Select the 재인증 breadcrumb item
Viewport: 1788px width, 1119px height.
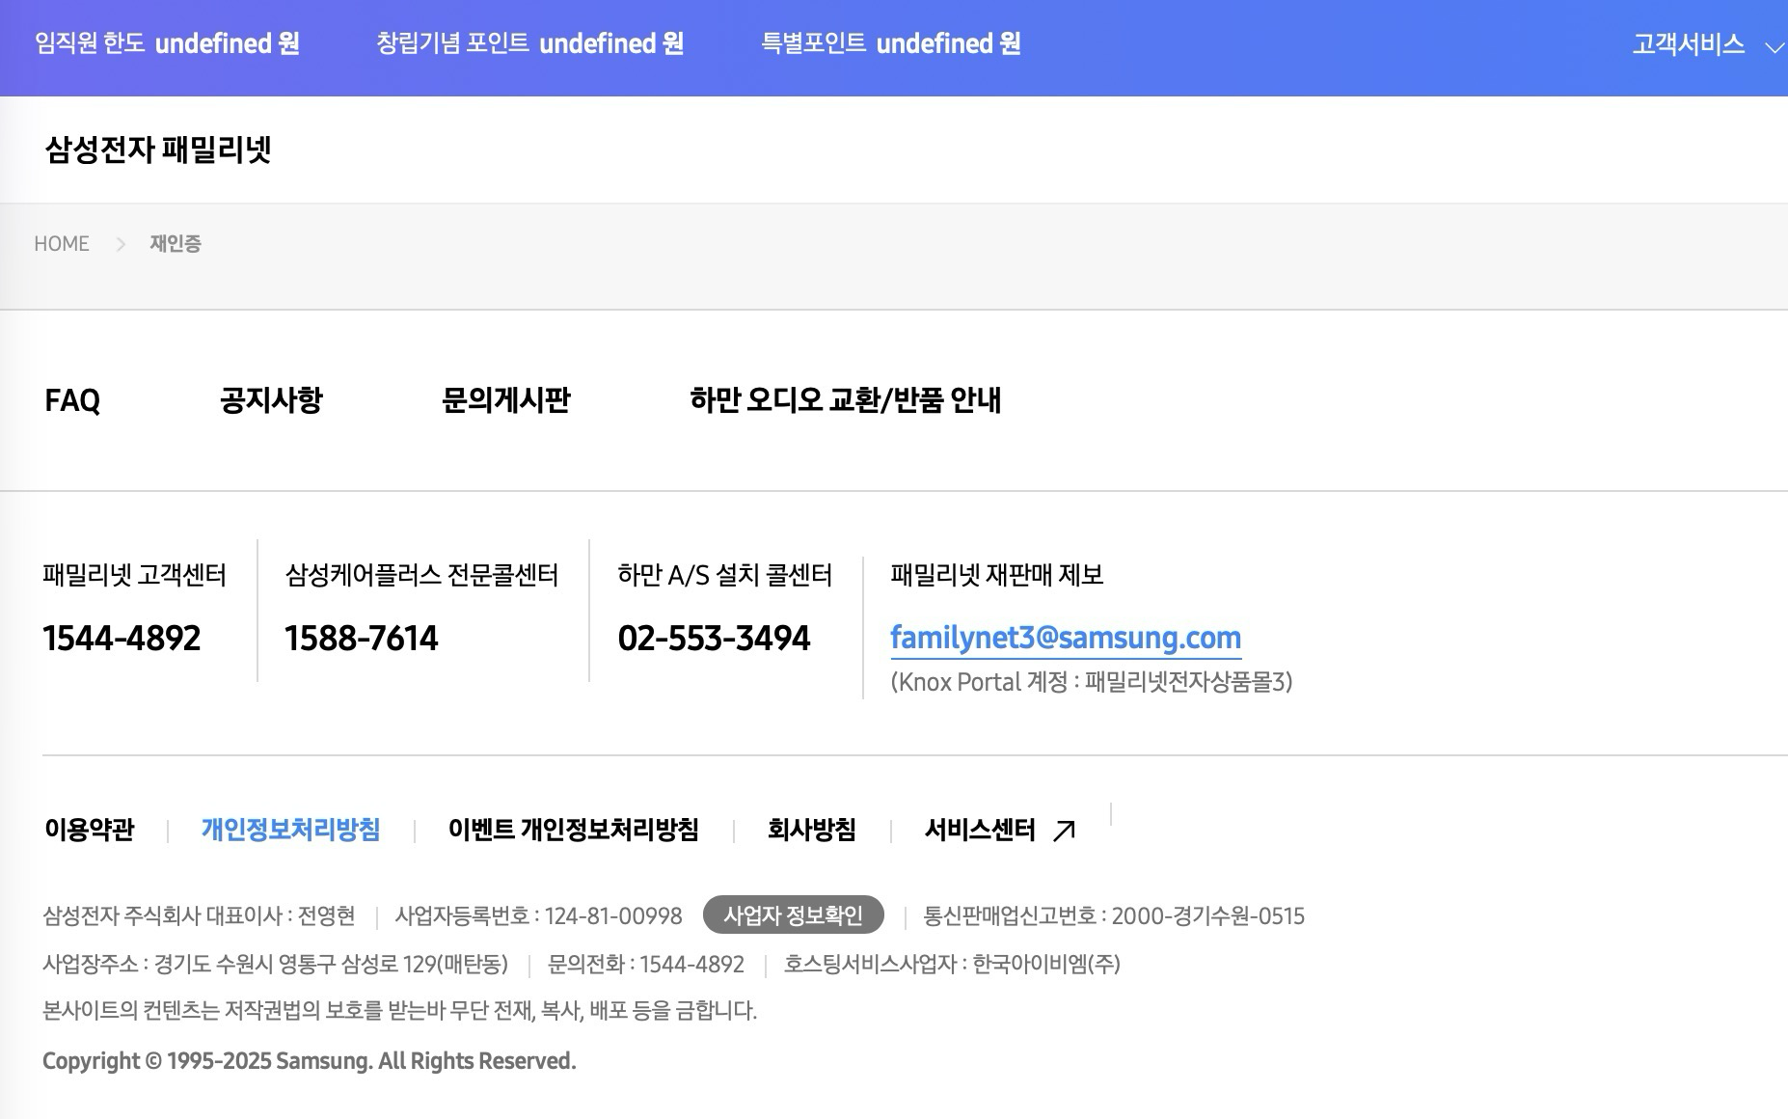point(176,244)
